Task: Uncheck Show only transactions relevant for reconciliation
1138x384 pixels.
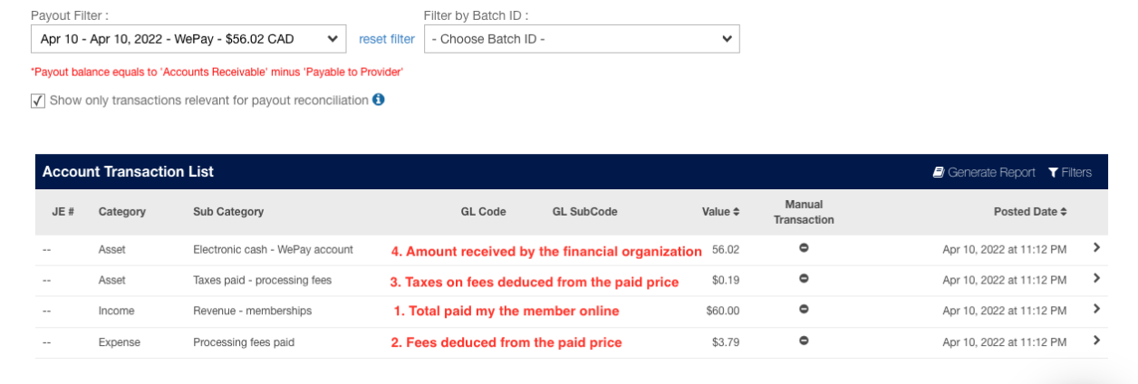Action: coord(38,101)
